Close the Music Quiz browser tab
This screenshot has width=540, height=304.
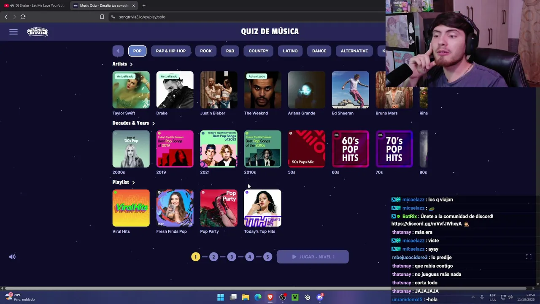click(133, 5)
